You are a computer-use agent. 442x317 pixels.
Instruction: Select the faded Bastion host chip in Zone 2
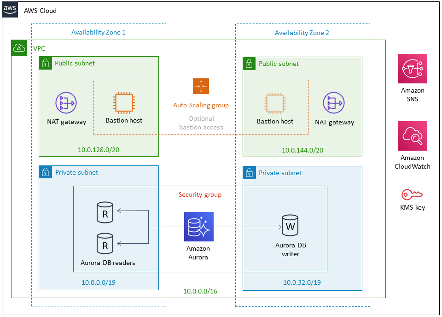(275, 103)
